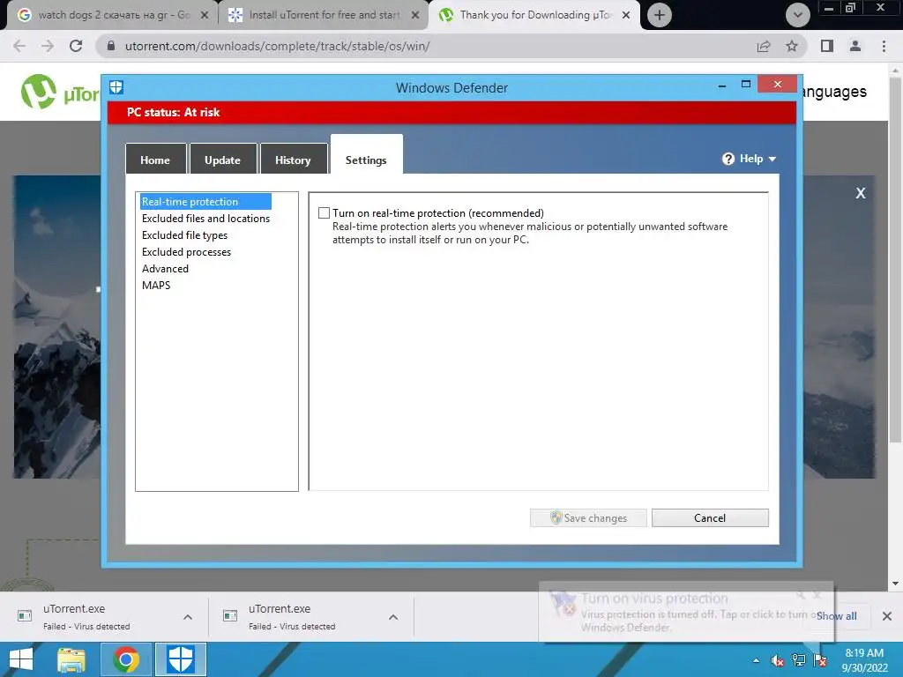This screenshot has width=903, height=677.
Task: Open the Windows Start button
Action: [x=21, y=659]
